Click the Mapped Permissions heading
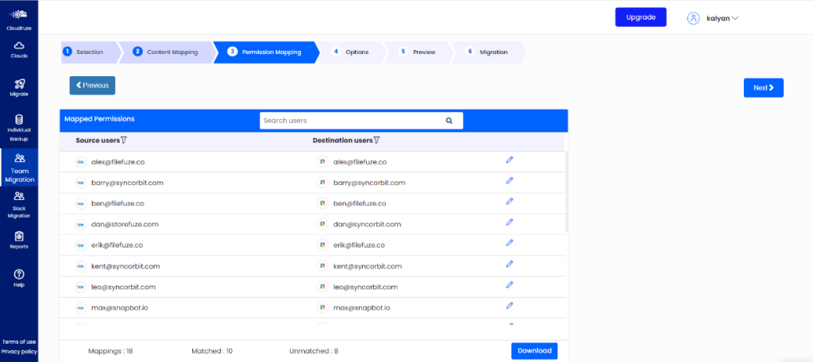The height and width of the screenshot is (362, 813). [x=99, y=119]
